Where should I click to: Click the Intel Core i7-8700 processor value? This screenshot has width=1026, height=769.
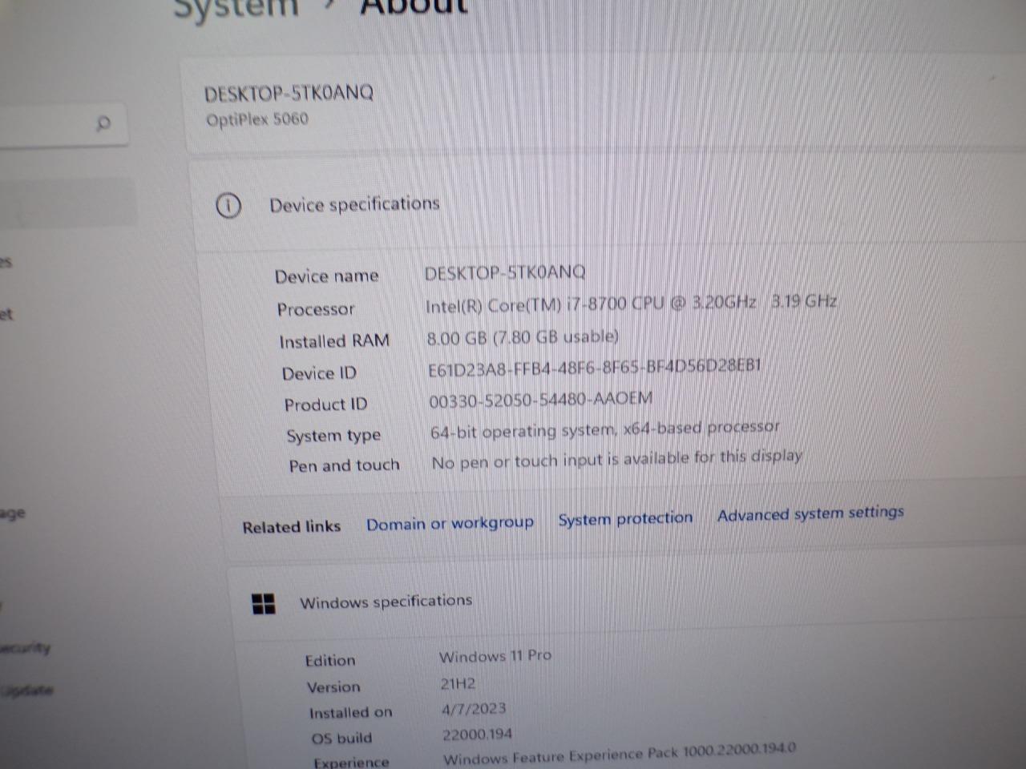click(630, 303)
